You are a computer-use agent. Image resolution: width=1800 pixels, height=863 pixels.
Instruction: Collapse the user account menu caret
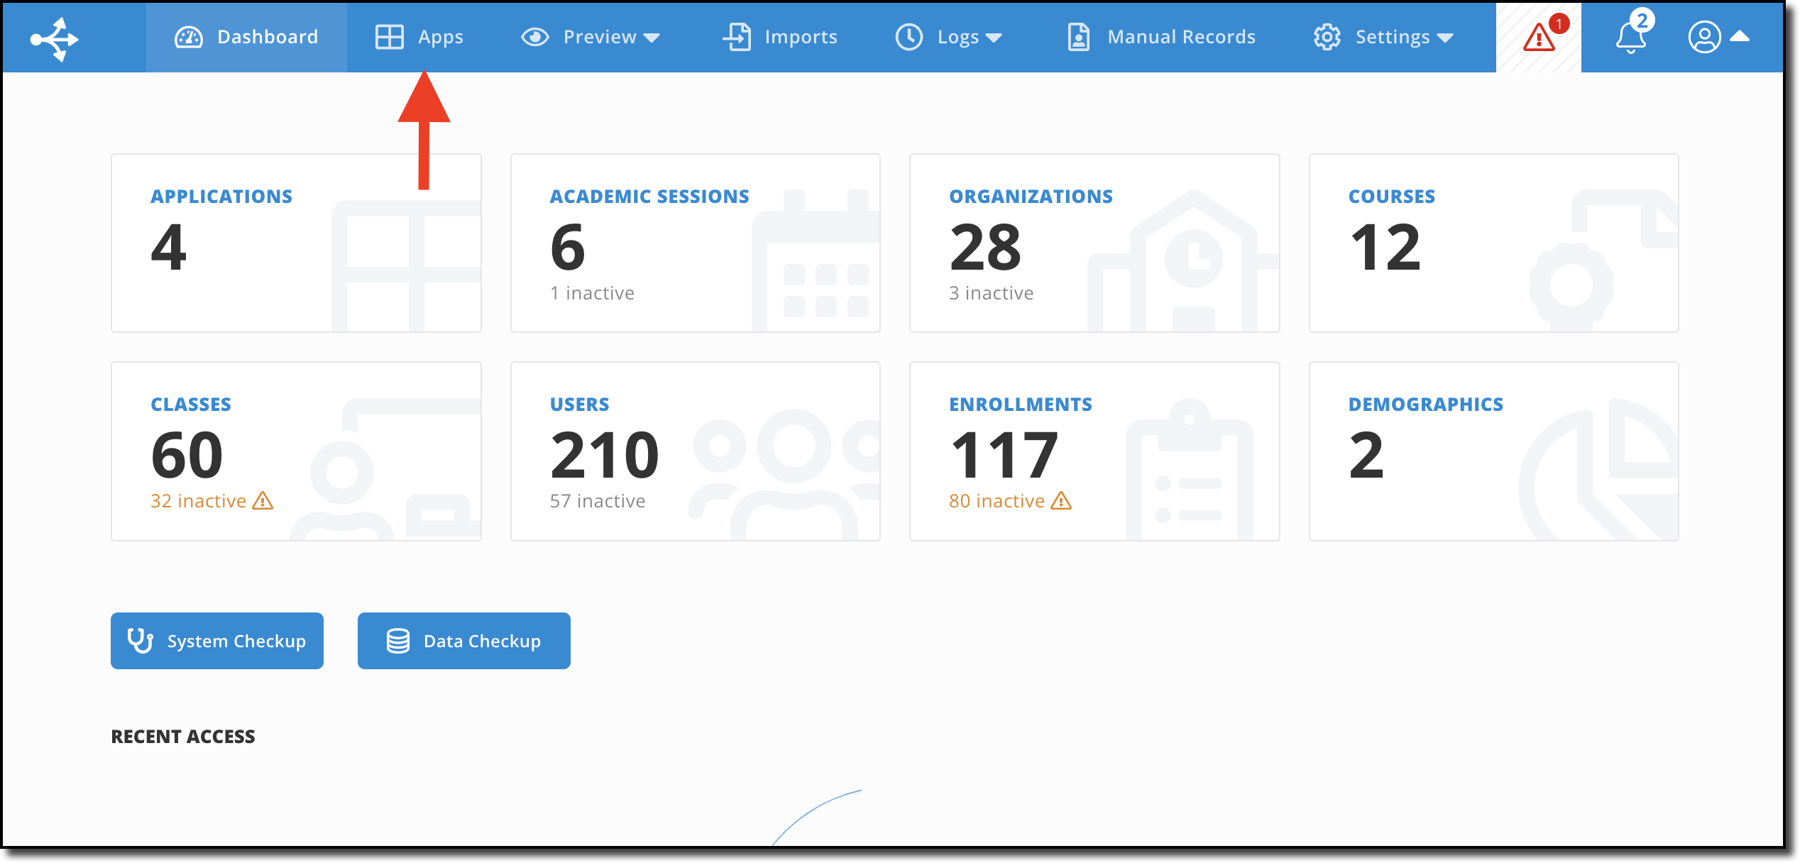(x=1740, y=36)
